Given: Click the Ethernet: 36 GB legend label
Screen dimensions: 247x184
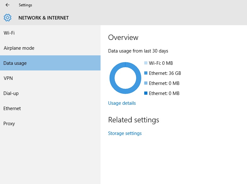Looking at the screenshot, I should coord(165,73).
